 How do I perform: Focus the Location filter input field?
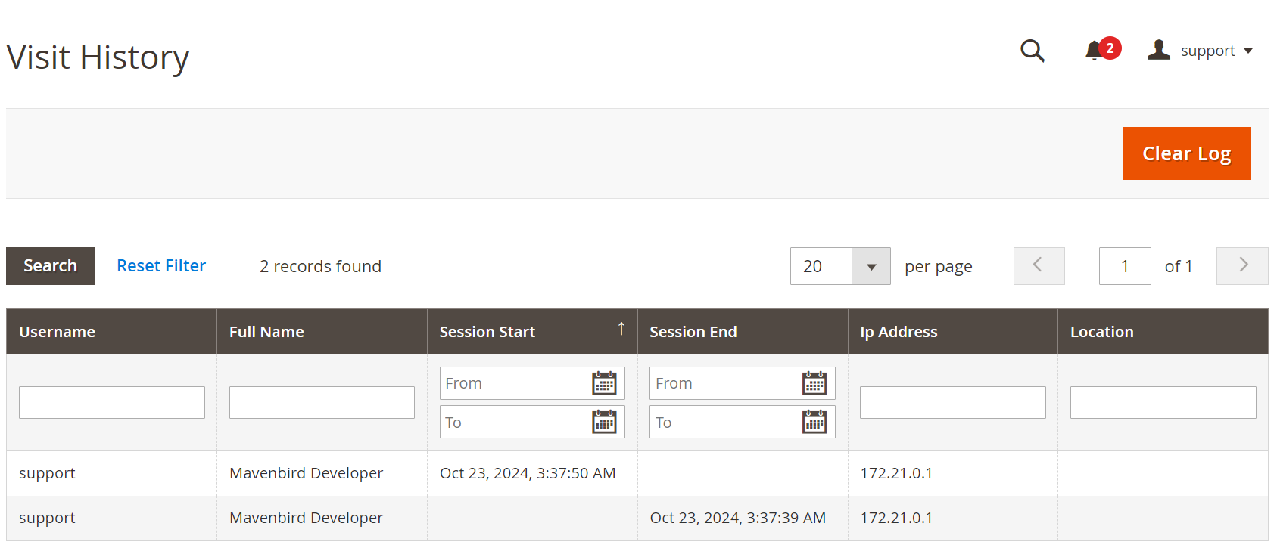pyautogui.click(x=1163, y=402)
